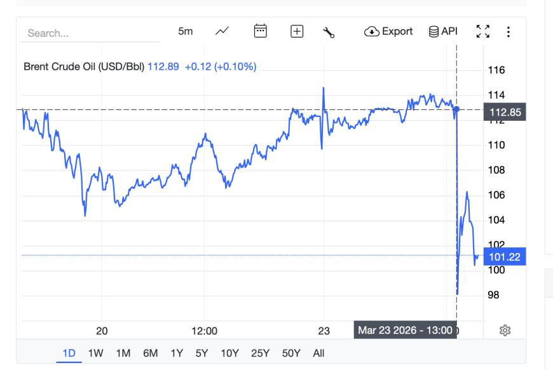553x370 pixels.
Task: Open the calendar date range picker
Action: pyautogui.click(x=260, y=31)
